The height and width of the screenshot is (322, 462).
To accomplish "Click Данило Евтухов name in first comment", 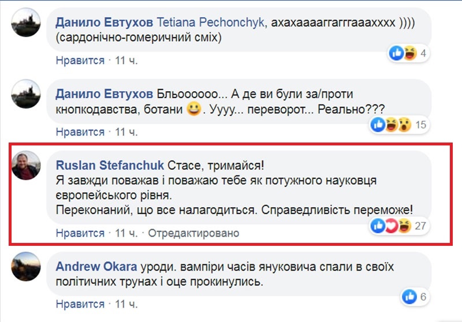I will click(104, 23).
